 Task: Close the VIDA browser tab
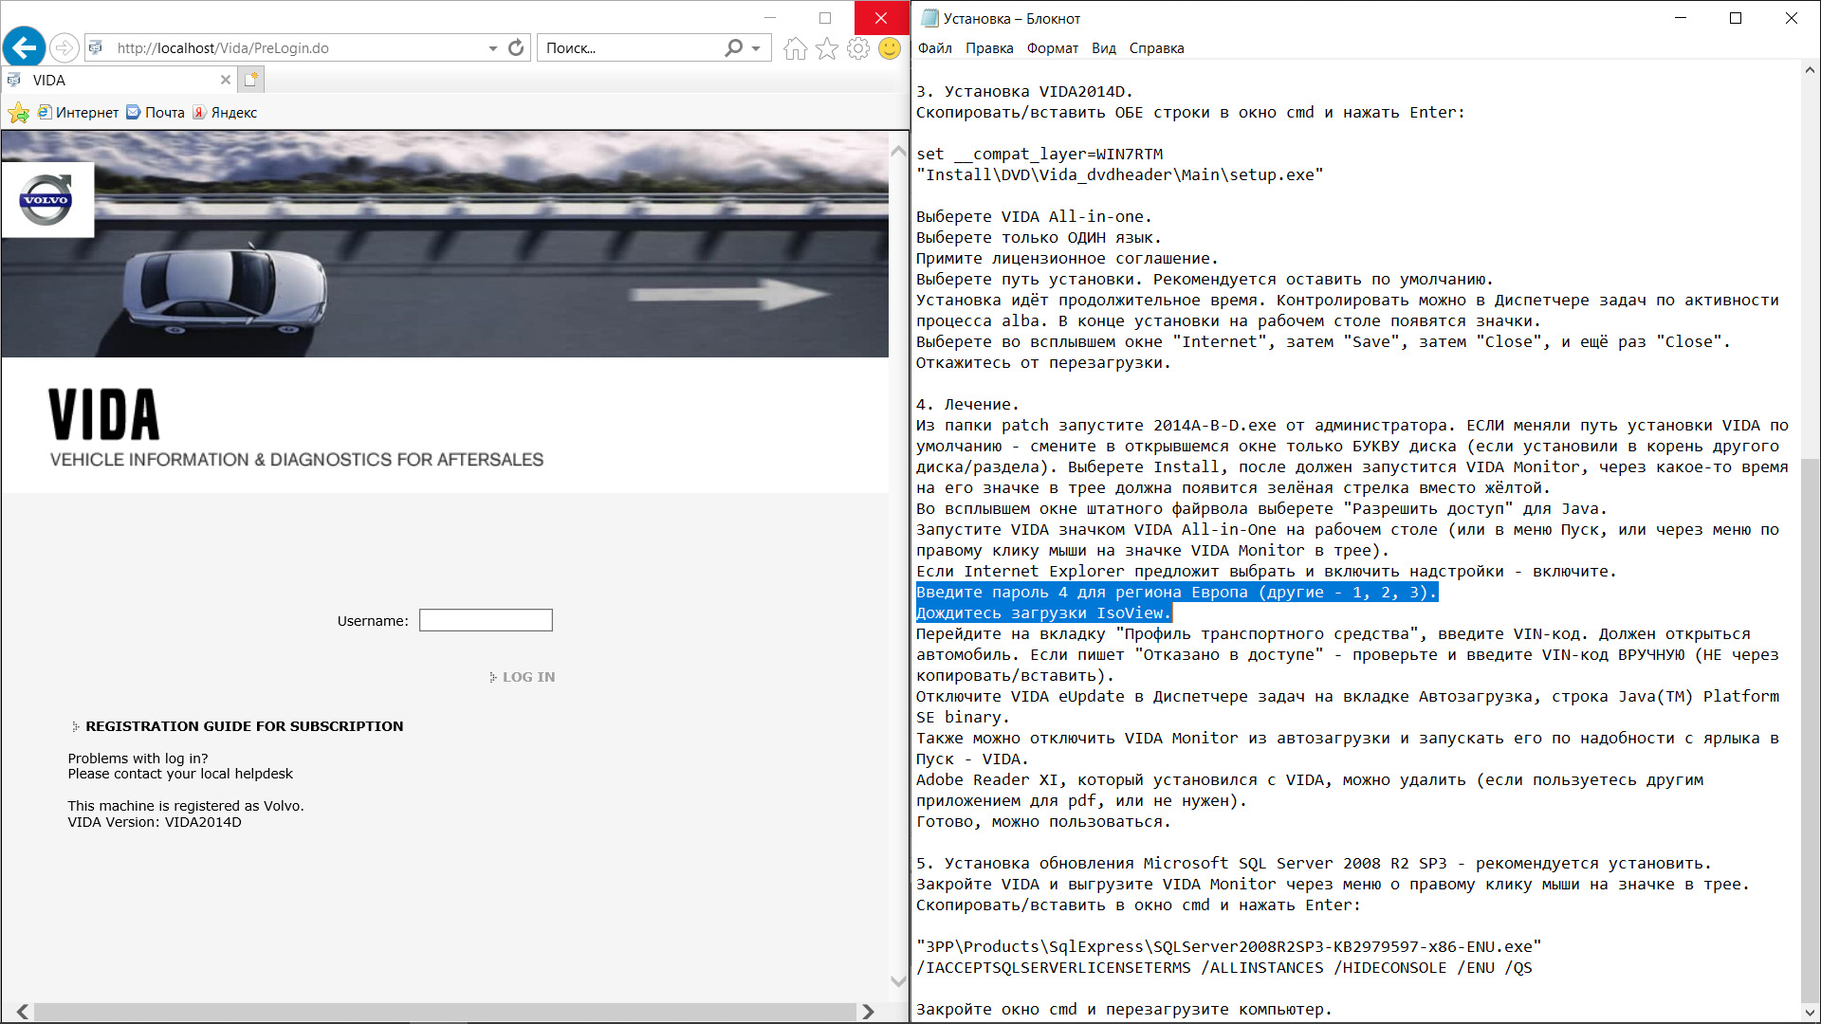pos(226,80)
